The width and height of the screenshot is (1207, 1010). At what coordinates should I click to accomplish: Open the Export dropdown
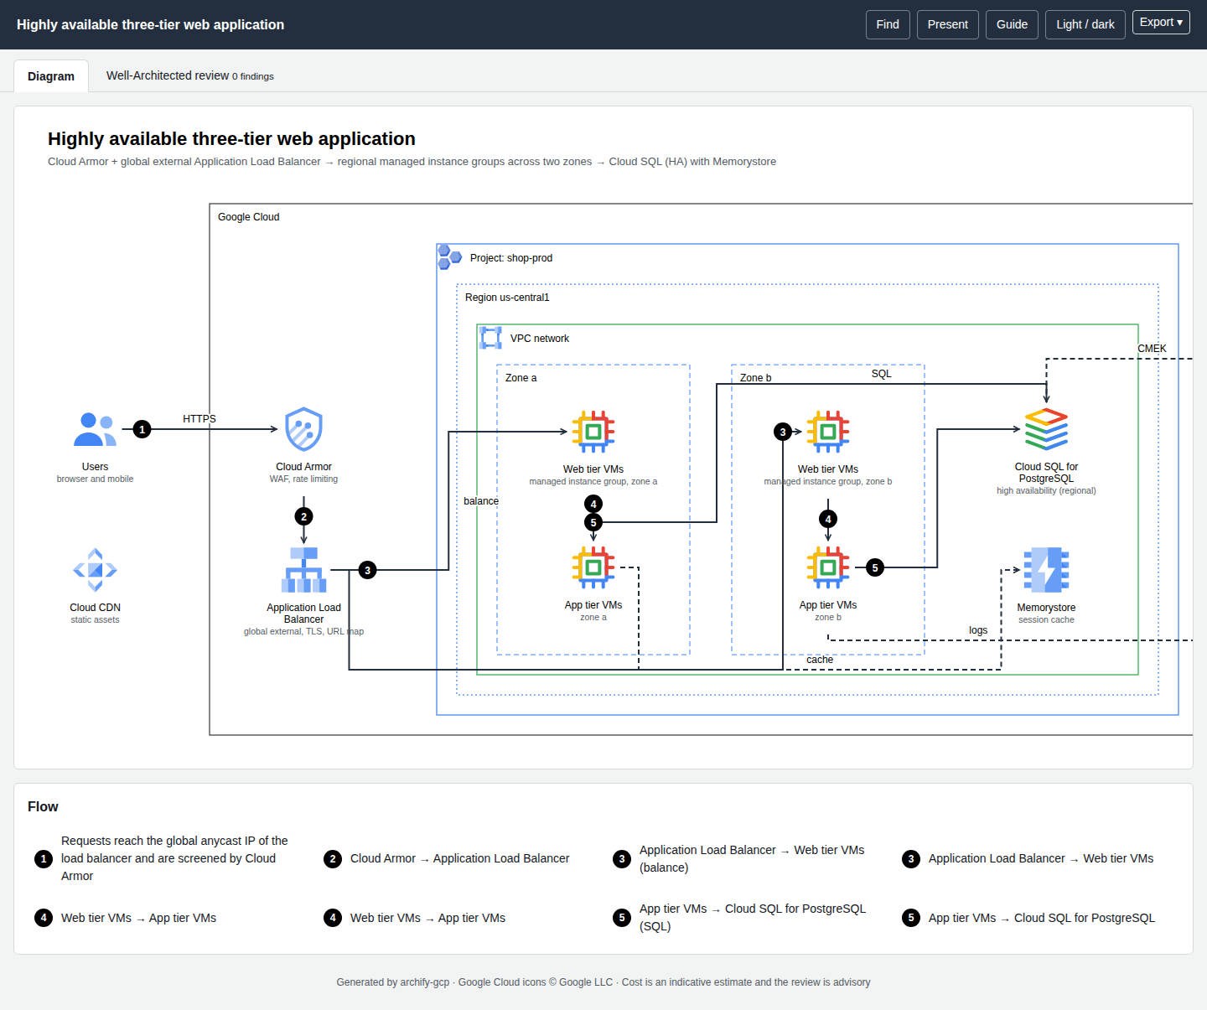[1161, 22]
